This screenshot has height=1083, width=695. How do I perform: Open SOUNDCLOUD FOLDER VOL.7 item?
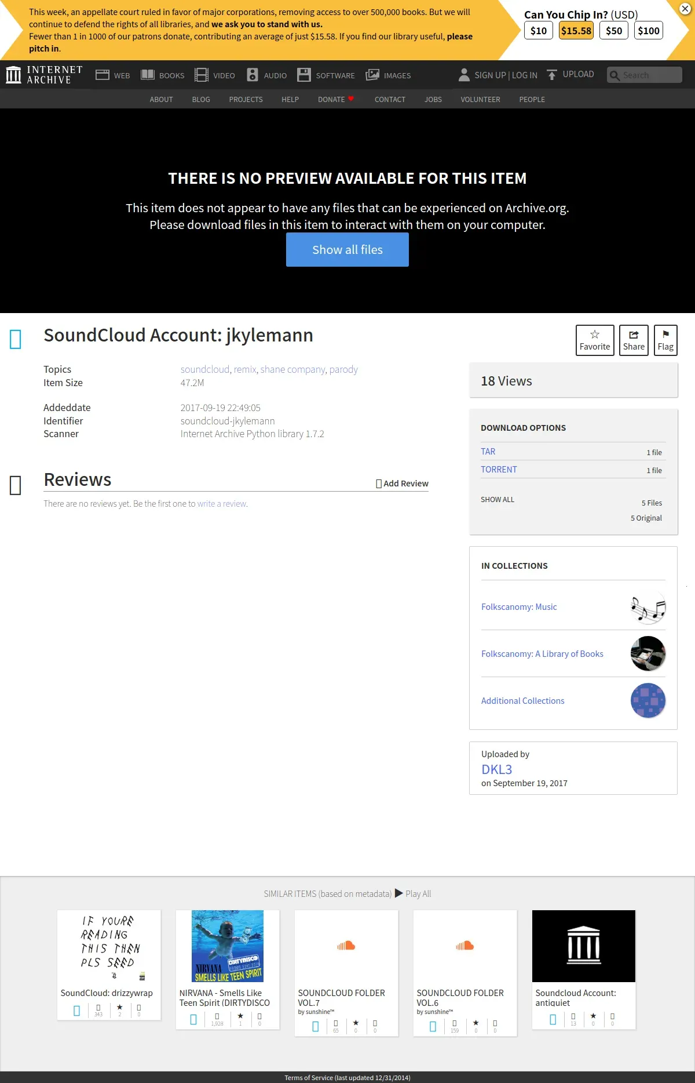click(x=346, y=973)
